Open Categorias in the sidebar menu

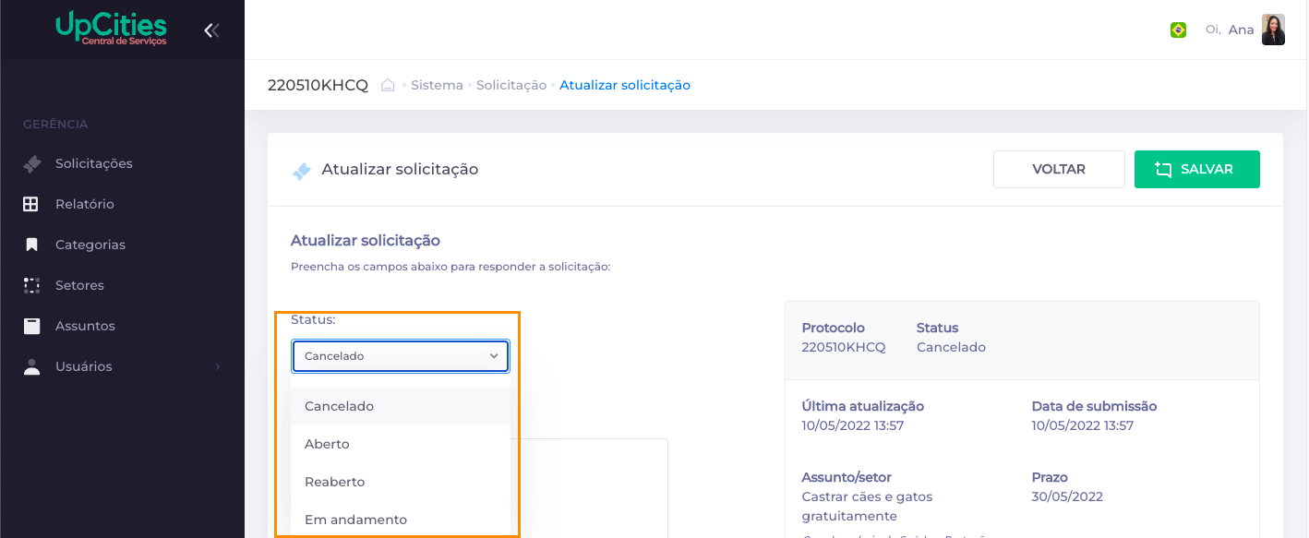90,245
